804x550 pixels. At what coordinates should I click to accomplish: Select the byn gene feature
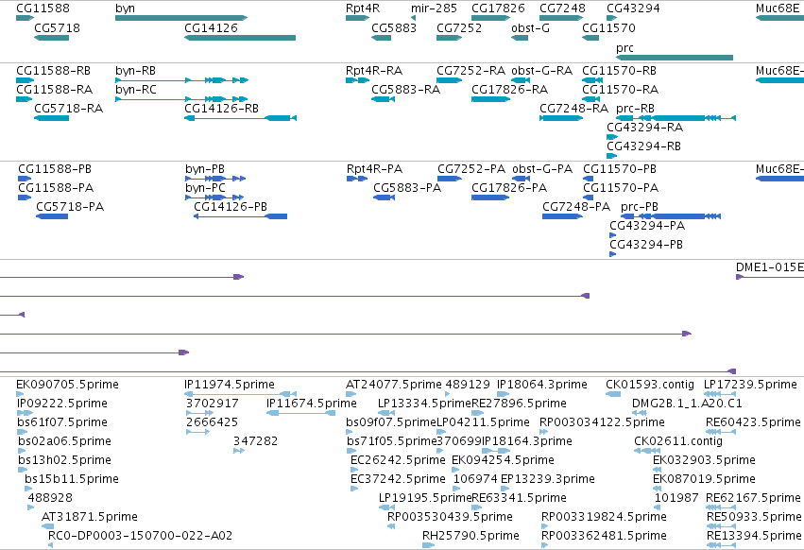tap(181, 18)
